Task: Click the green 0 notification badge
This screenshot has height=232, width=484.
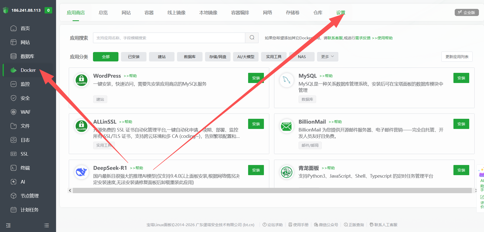Action: [x=48, y=10]
